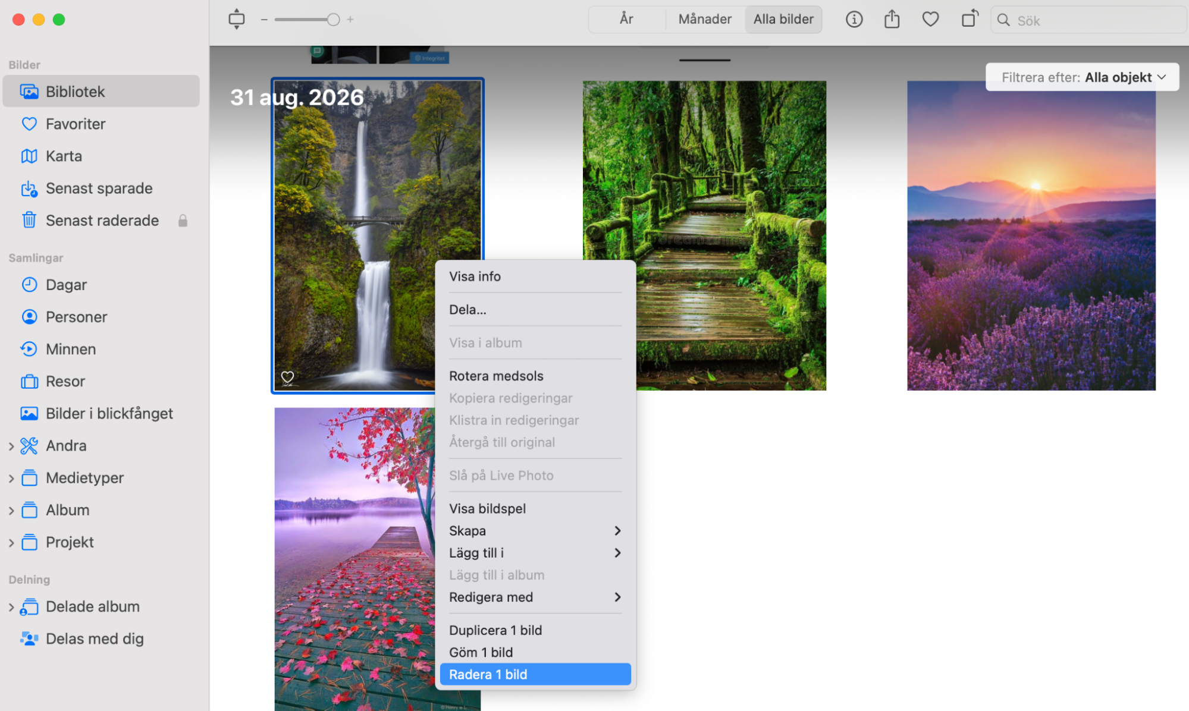
Task: Open Senast sparade in the sidebar
Action: tap(101, 188)
